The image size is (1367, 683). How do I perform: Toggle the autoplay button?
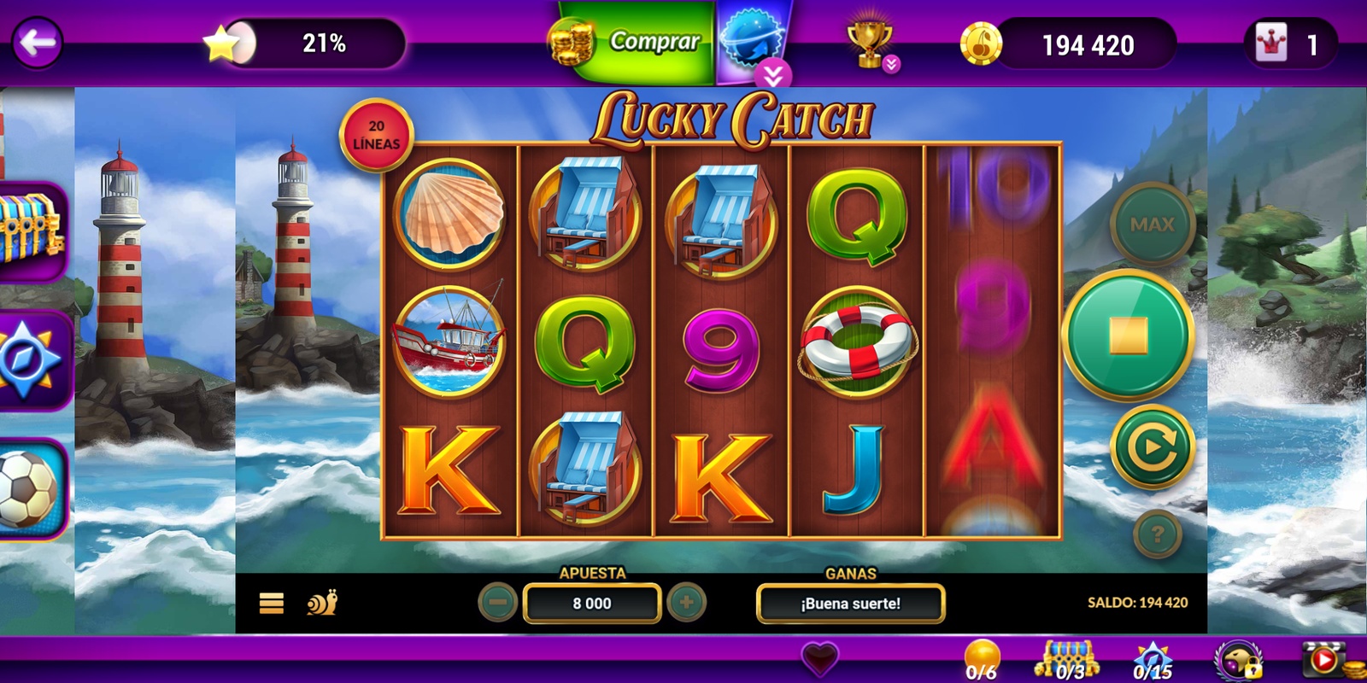(x=1153, y=447)
